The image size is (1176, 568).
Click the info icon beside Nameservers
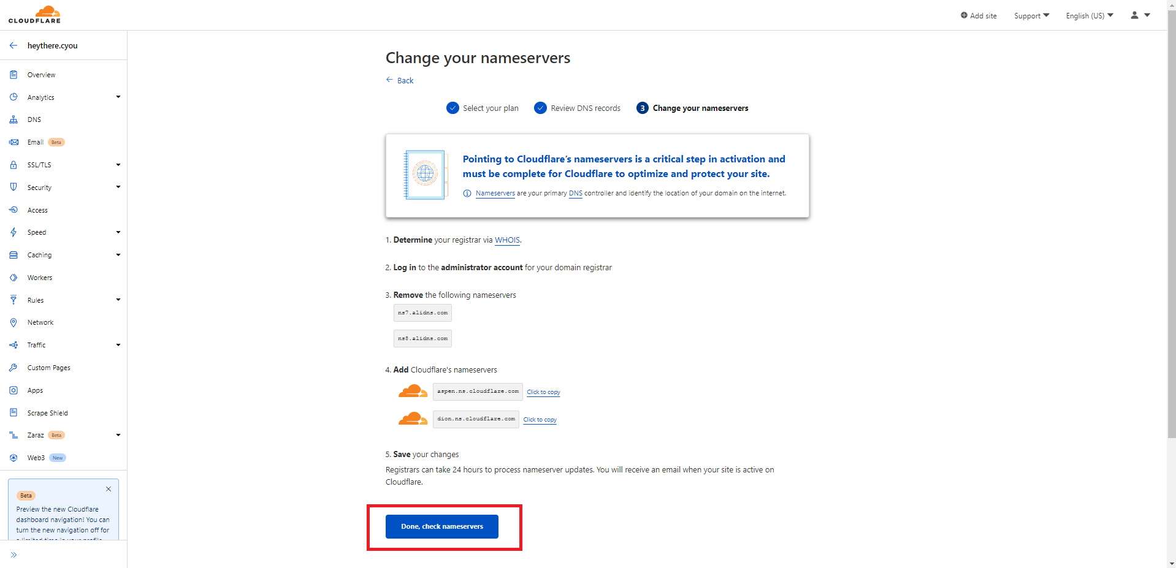pos(467,194)
